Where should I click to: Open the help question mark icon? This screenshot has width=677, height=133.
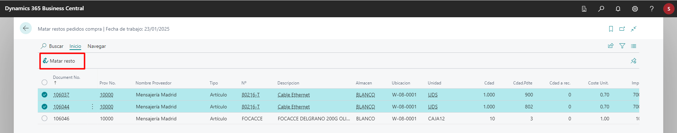click(652, 9)
